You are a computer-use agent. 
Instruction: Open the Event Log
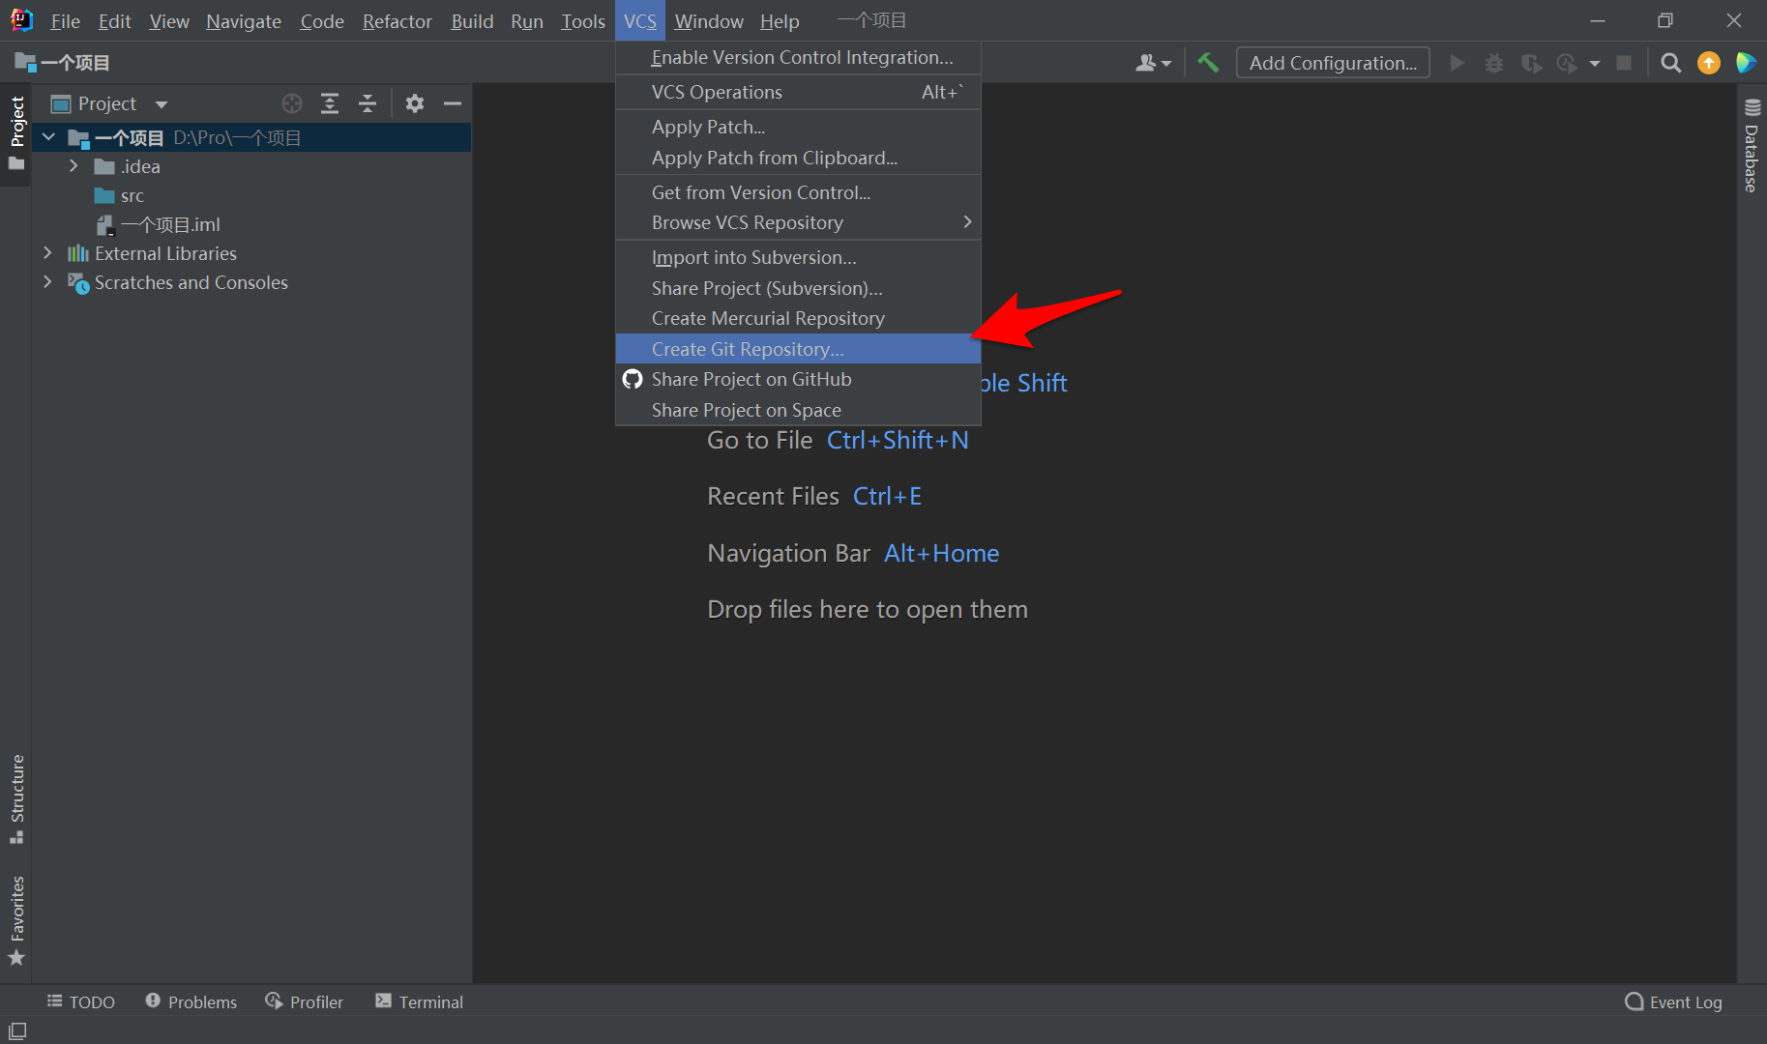tap(1674, 1001)
